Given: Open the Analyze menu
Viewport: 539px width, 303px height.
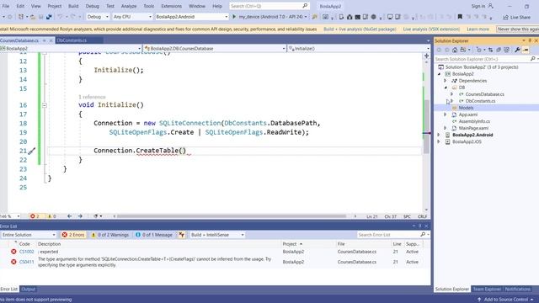Looking at the screenshot, I should click(x=129, y=6).
